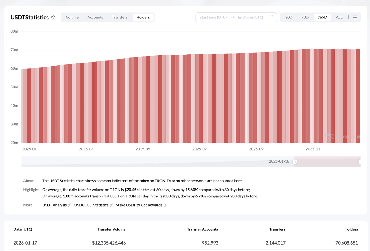This screenshot has width=370, height=251.
Task: Set range to 30D
Action: click(x=289, y=17)
